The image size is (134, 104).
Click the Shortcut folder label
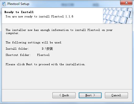coord(18,55)
